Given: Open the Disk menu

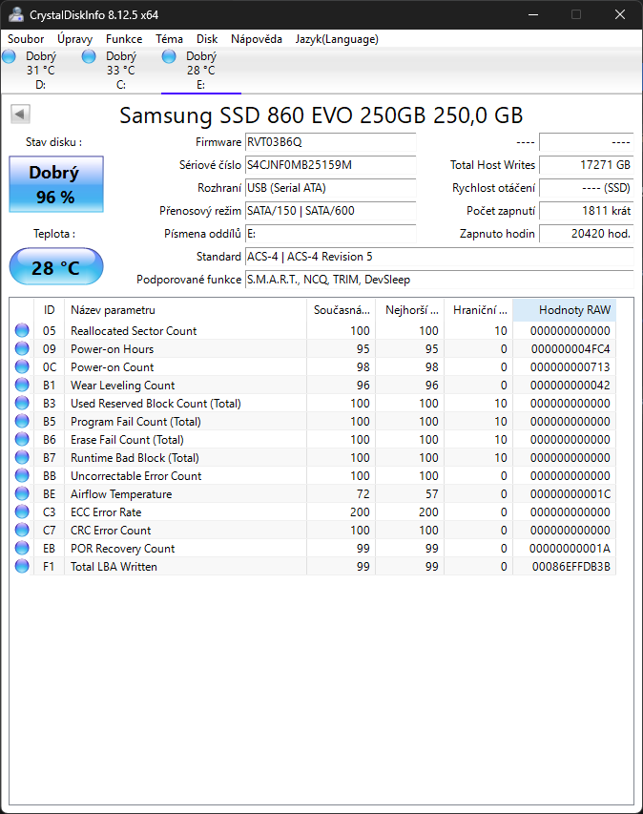Looking at the screenshot, I should tap(207, 39).
